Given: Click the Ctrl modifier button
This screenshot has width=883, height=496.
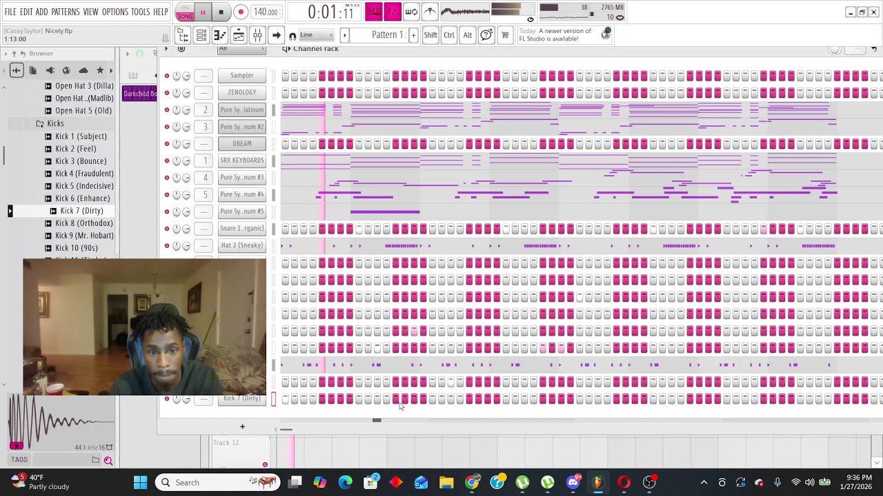Looking at the screenshot, I should coord(449,35).
